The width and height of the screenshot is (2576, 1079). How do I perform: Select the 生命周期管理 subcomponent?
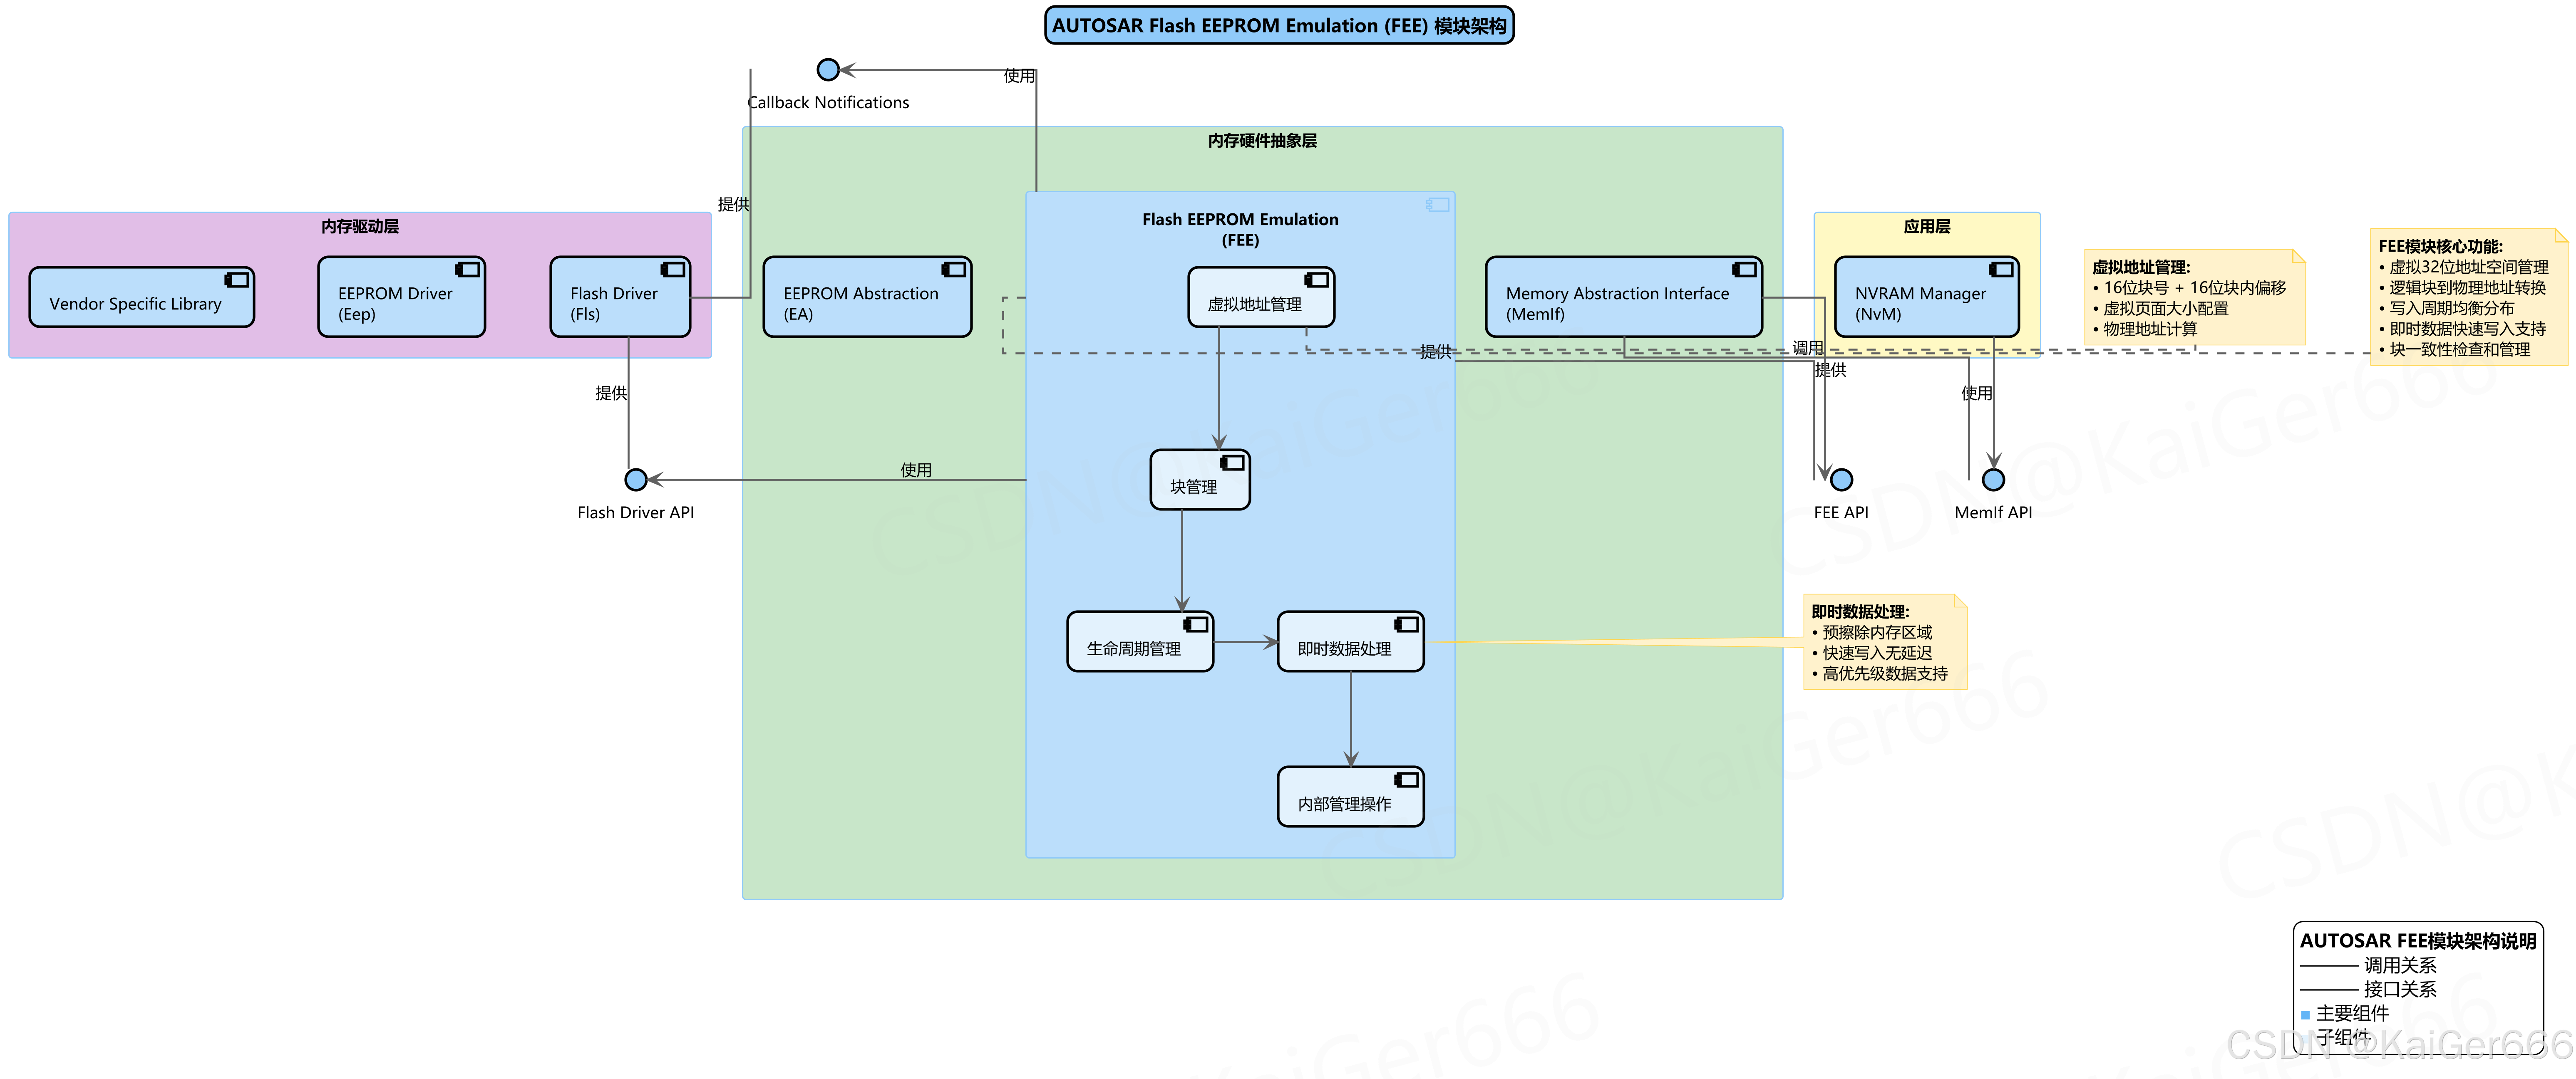tap(1140, 641)
